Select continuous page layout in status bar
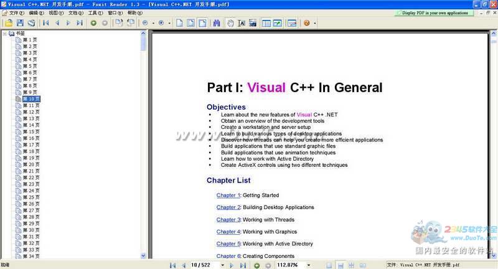Screen dimensions: 498x269 pyautogui.click(x=341, y=265)
